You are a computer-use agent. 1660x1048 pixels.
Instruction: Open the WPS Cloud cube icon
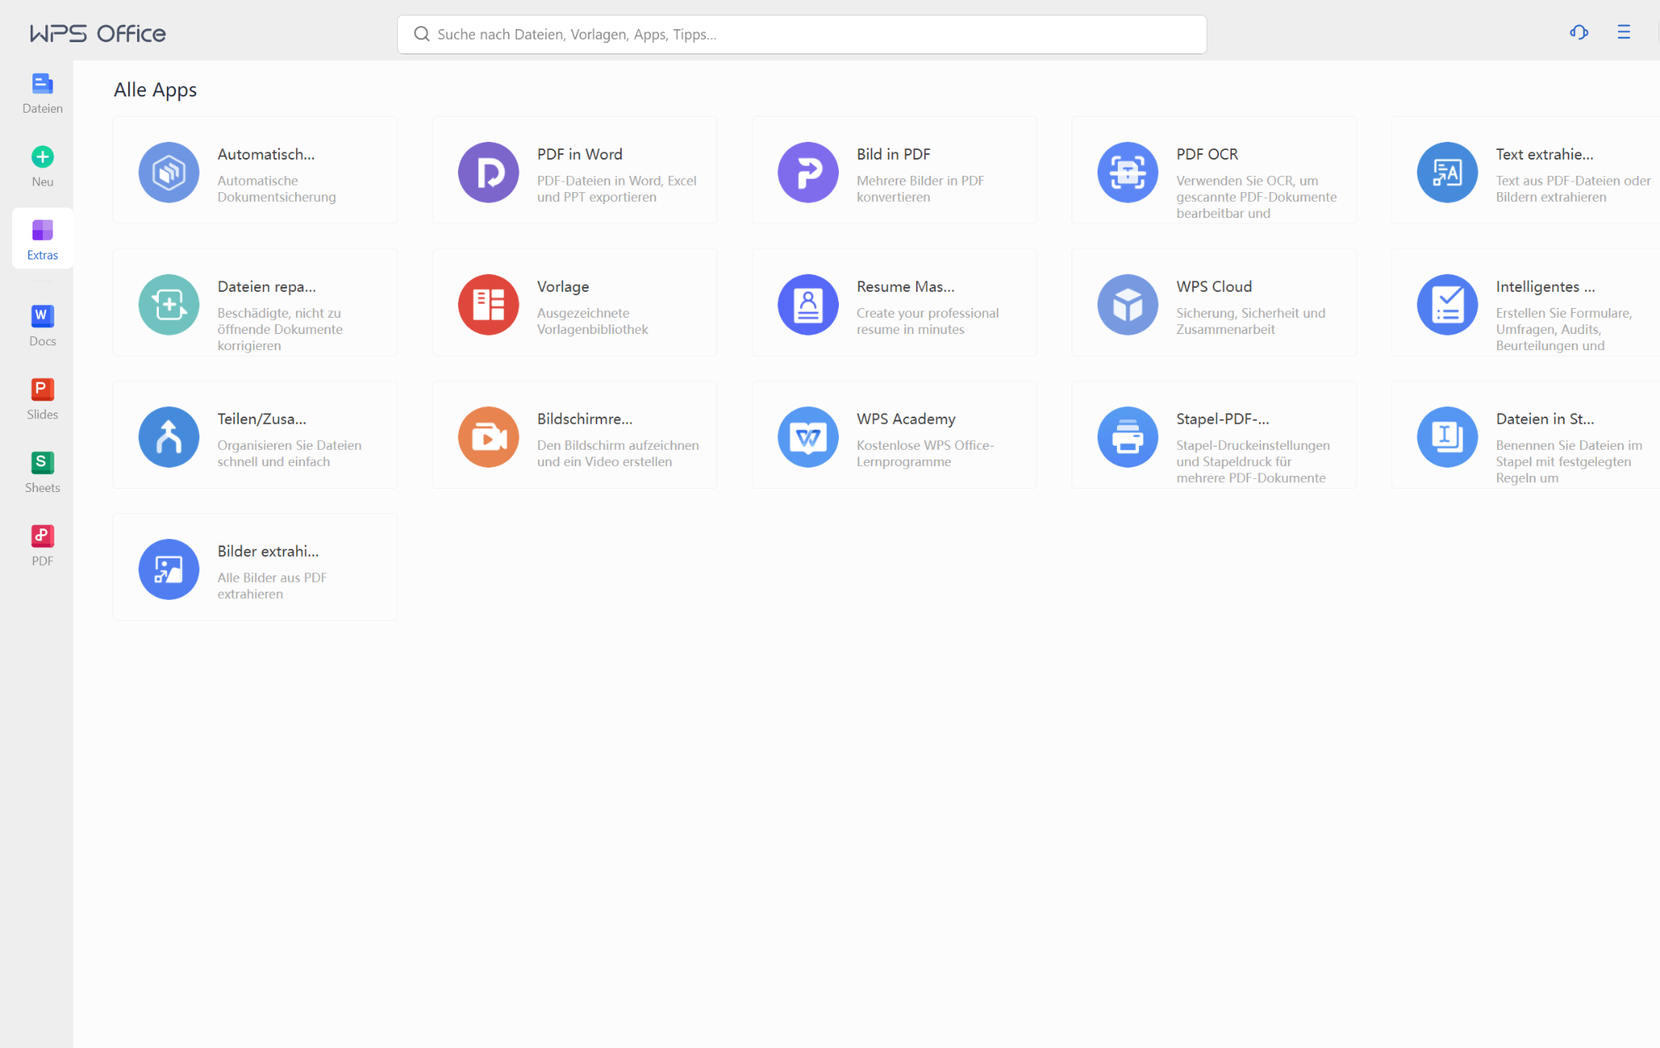(1127, 304)
